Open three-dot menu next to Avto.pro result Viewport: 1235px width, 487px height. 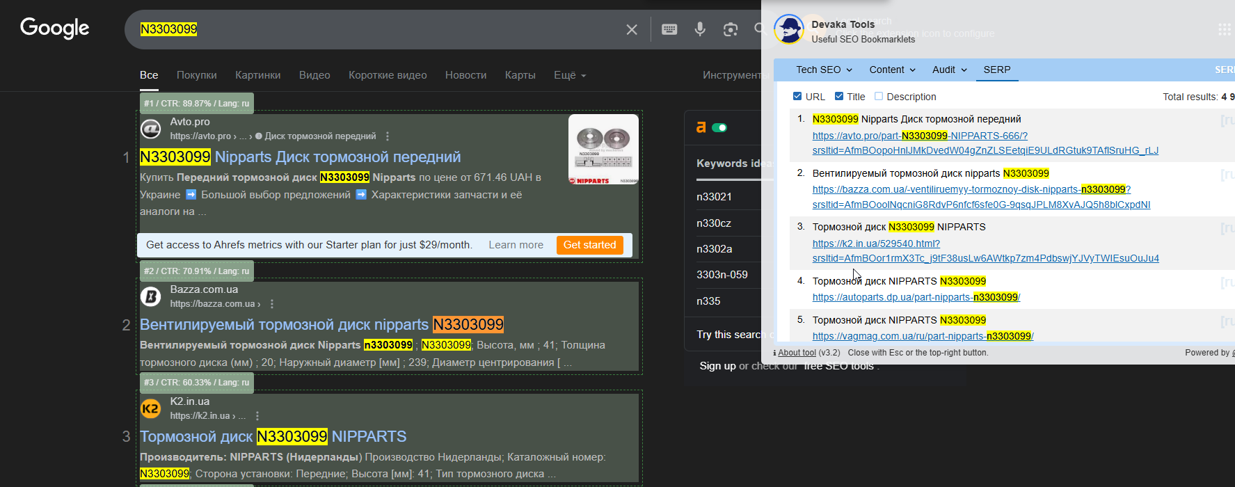388,136
